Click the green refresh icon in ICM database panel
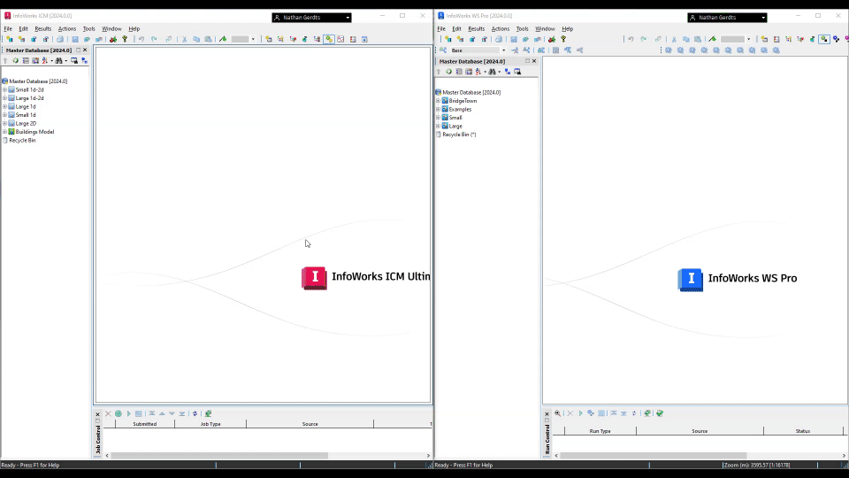849x478 pixels. click(x=16, y=61)
